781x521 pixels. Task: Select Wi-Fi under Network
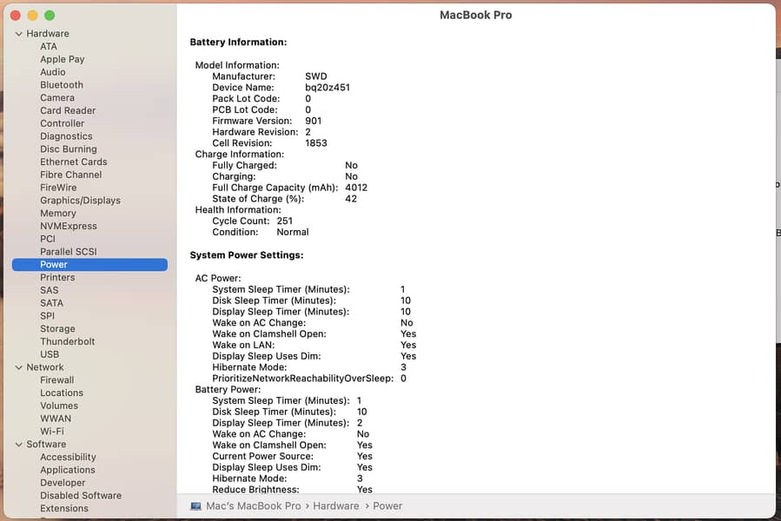pyautogui.click(x=52, y=432)
